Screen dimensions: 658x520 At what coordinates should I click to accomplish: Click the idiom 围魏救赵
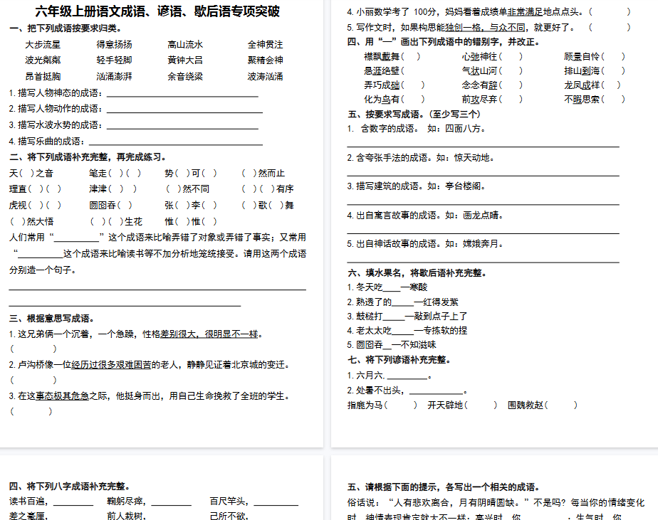coord(526,405)
